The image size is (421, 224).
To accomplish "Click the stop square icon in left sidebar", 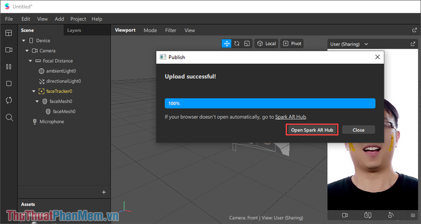I will pos(9,83).
